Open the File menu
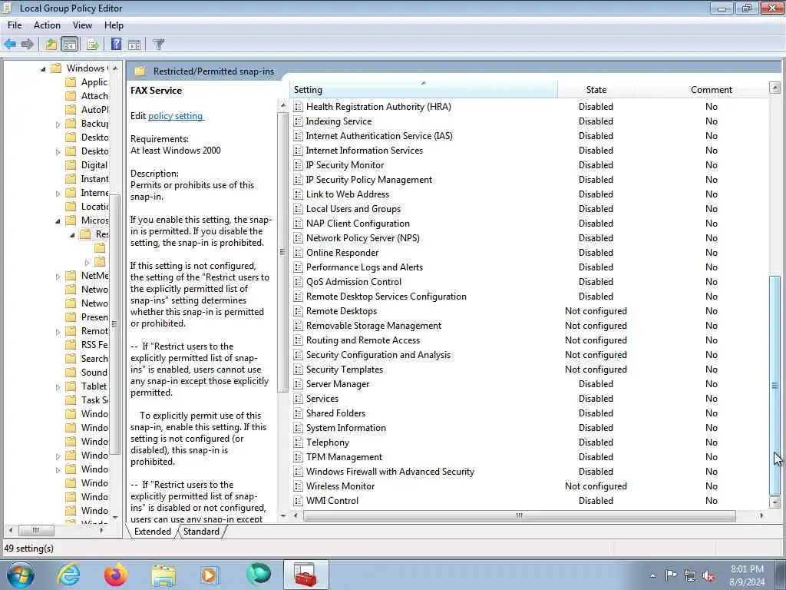The image size is (786, 590). [x=15, y=25]
